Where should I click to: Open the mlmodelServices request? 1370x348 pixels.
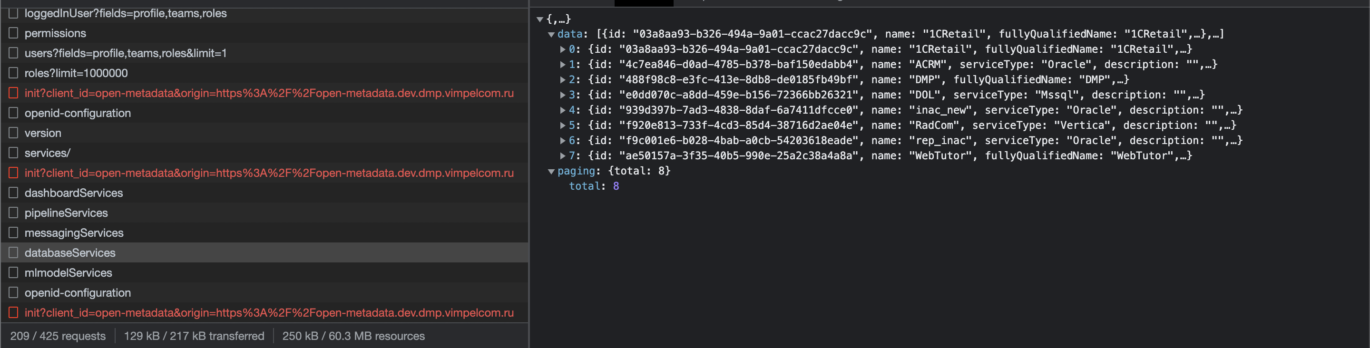264,272
